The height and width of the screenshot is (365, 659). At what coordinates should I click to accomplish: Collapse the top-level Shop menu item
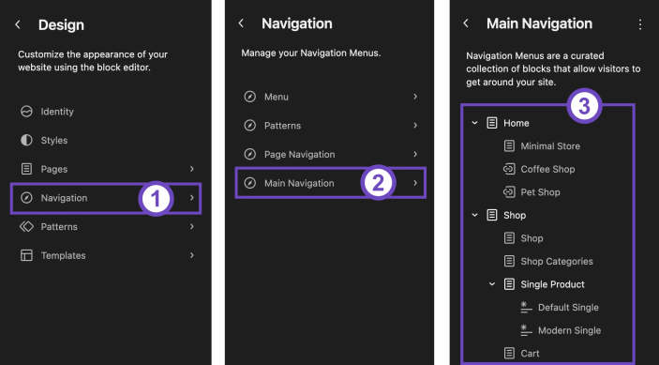click(475, 215)
